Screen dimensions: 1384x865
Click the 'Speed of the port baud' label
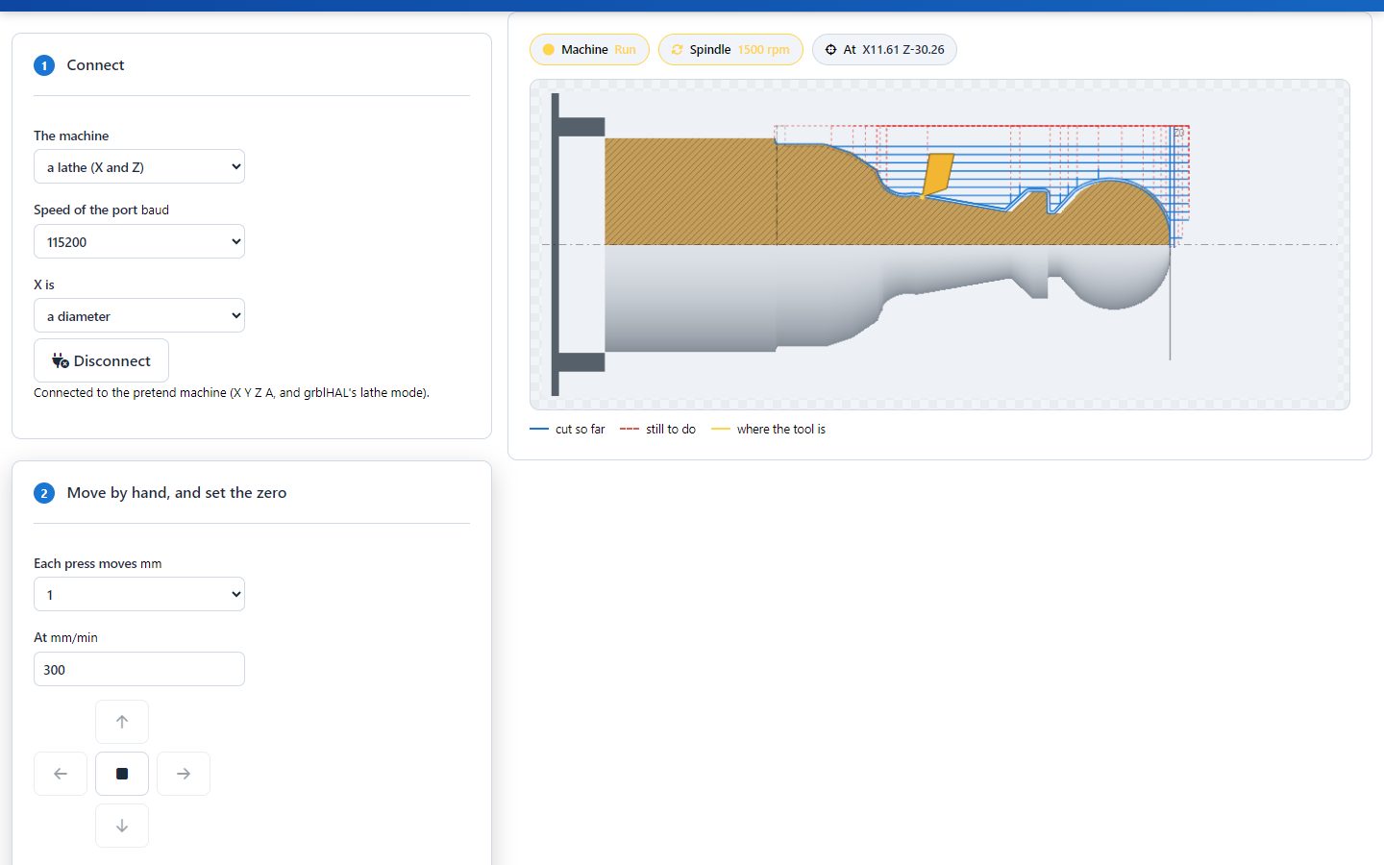pyautogui.click(x=101, y=210)
